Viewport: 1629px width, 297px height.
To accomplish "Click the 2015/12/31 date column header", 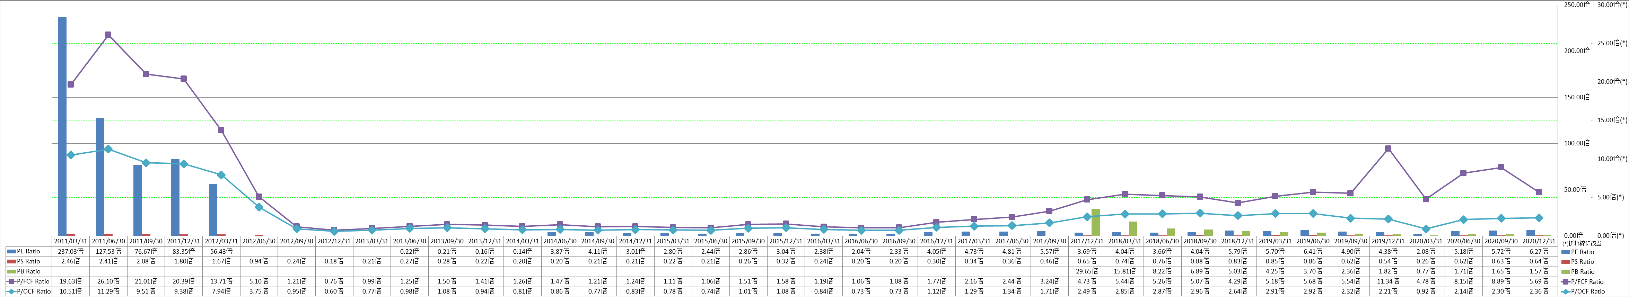I will coord(786,241).
